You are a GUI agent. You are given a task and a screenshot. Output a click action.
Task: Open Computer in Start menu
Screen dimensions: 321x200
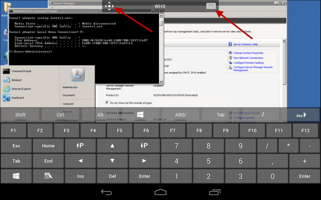[x=68, y=104]
